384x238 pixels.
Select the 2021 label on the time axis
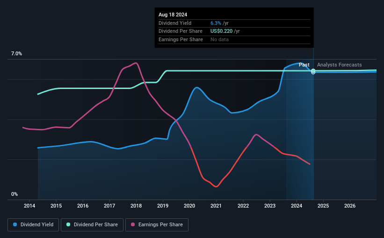[x=216, y=206]
